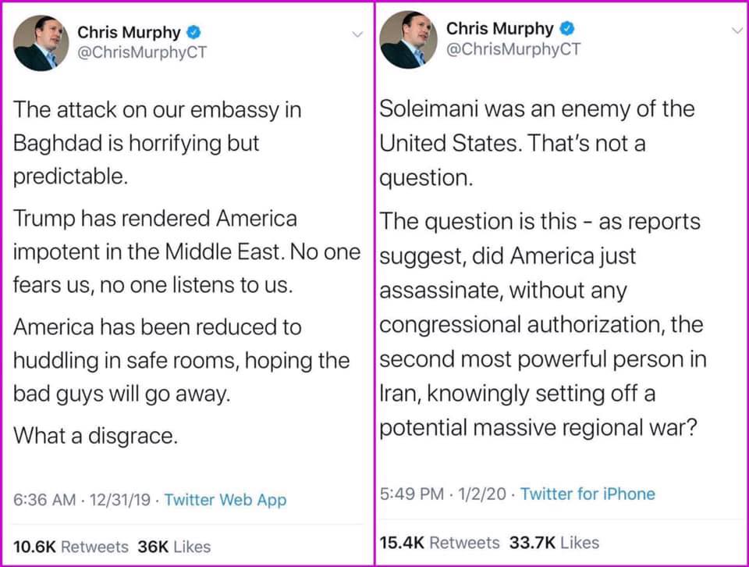View the 33.7K Likes list
This screenshot has width=749, height=567.
tap(554, 543)
